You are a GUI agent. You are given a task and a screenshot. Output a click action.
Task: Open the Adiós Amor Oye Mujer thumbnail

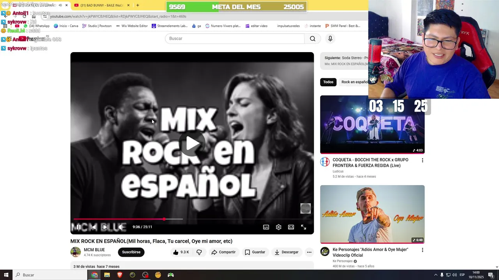(x=372, y=214)
